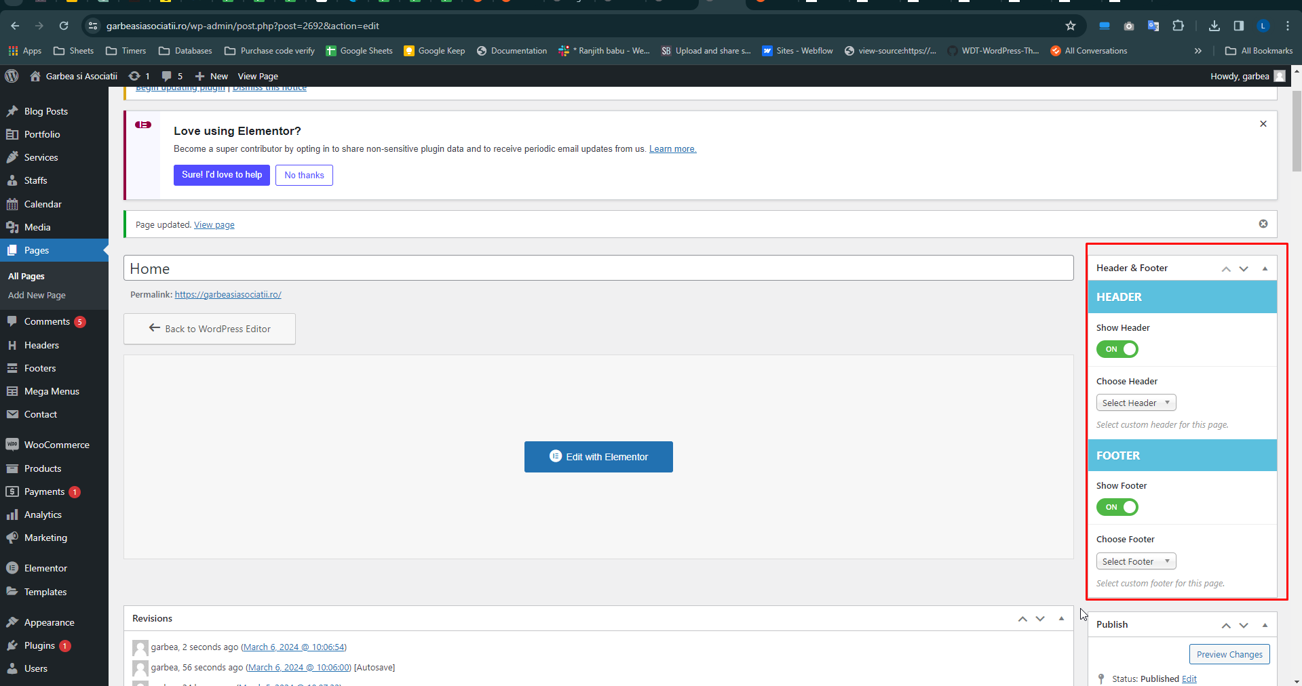1302x686 pixels.
Task: Open Google Keep bookmark
Action: (x=434, y=51)
